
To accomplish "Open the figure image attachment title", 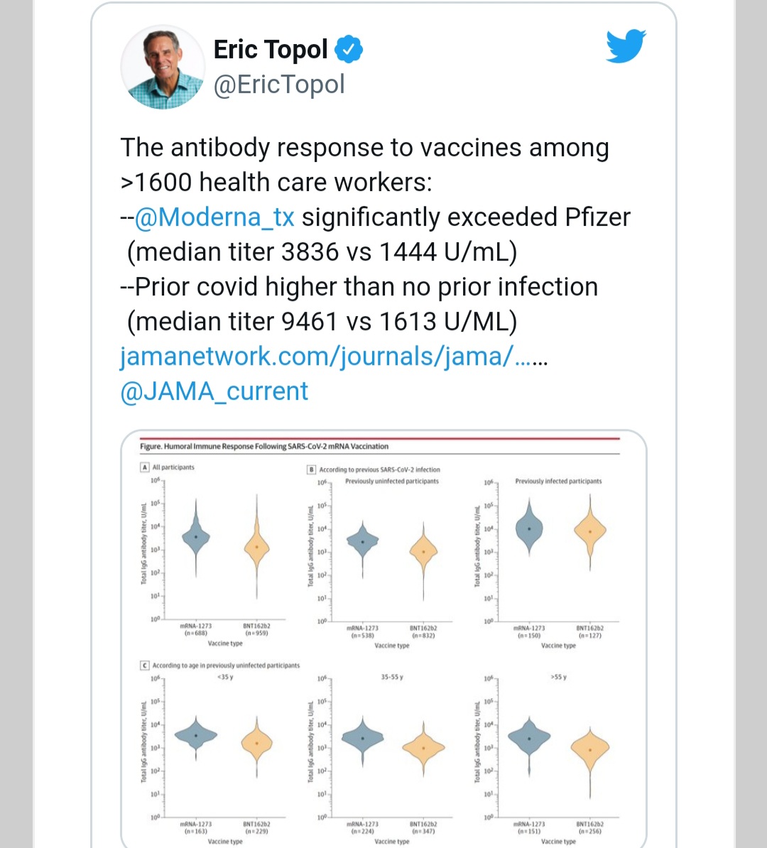I will pyautogui.click(x=264, y=446).
